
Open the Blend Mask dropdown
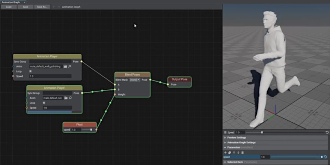(x=134, y=80)
